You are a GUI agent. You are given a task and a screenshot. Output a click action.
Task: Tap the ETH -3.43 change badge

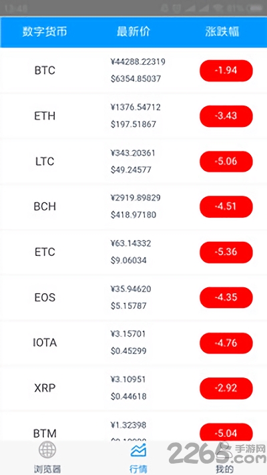tap(226, 116)
